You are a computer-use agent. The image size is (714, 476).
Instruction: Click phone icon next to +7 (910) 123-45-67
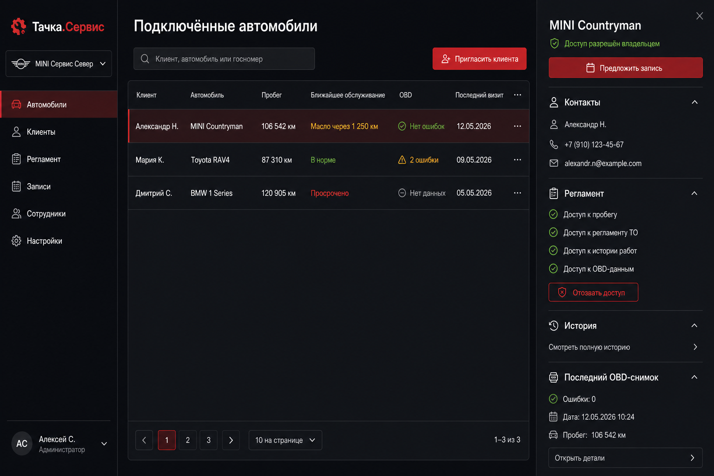[554, 145]
